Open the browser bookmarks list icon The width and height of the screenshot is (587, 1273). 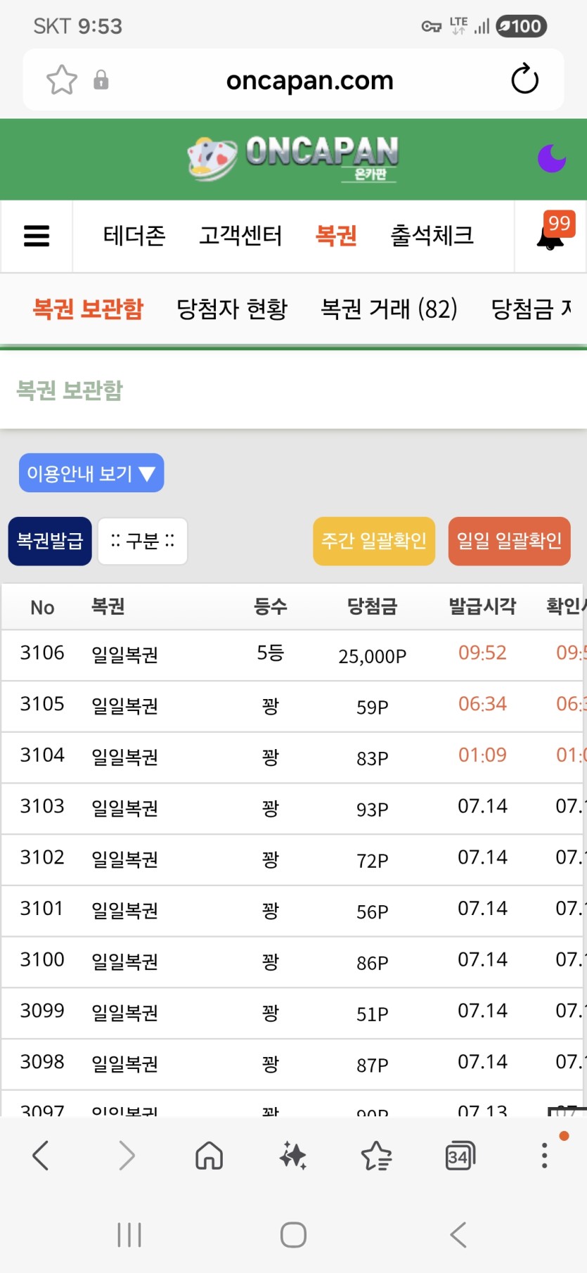pos(376,1156)
